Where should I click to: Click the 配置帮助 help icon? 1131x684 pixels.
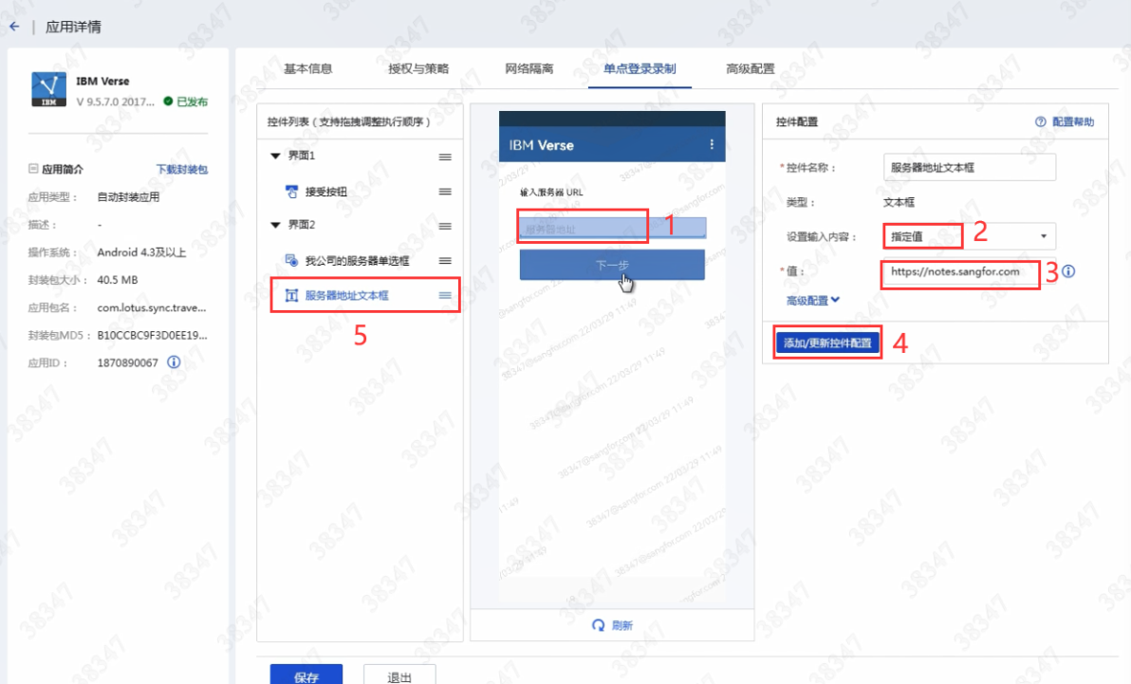tap(1040, 122)
